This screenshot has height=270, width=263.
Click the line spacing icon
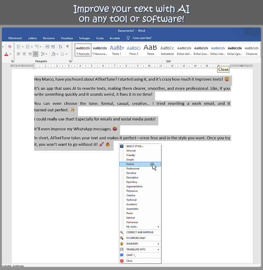click(x=43, y=54)
